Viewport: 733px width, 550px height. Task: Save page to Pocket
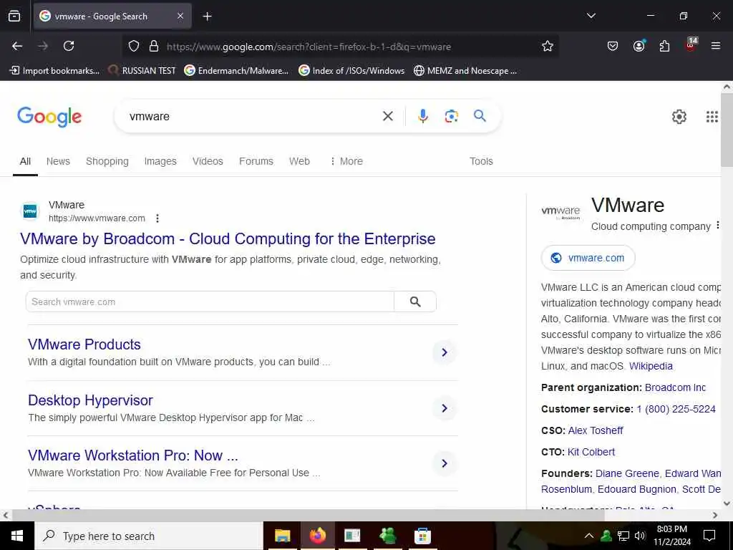613,46
